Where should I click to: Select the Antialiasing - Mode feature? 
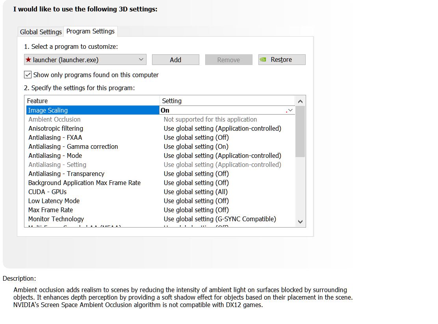[55, 156]
